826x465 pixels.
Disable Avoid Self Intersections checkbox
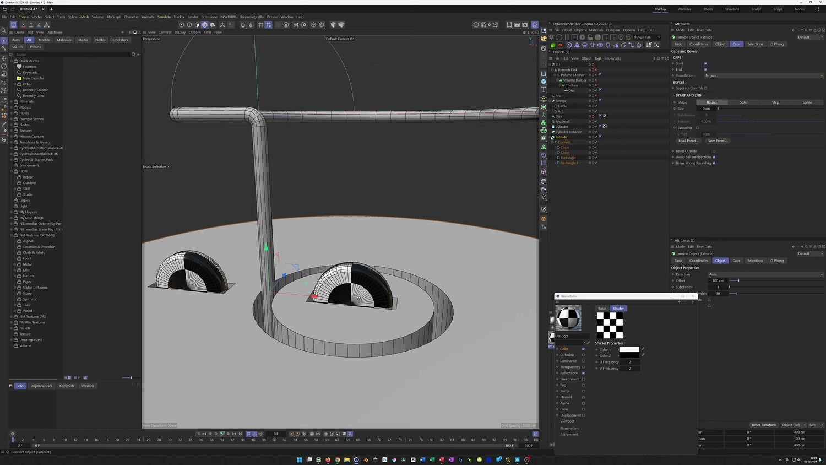pyautogui.click(x=714, y=157)
